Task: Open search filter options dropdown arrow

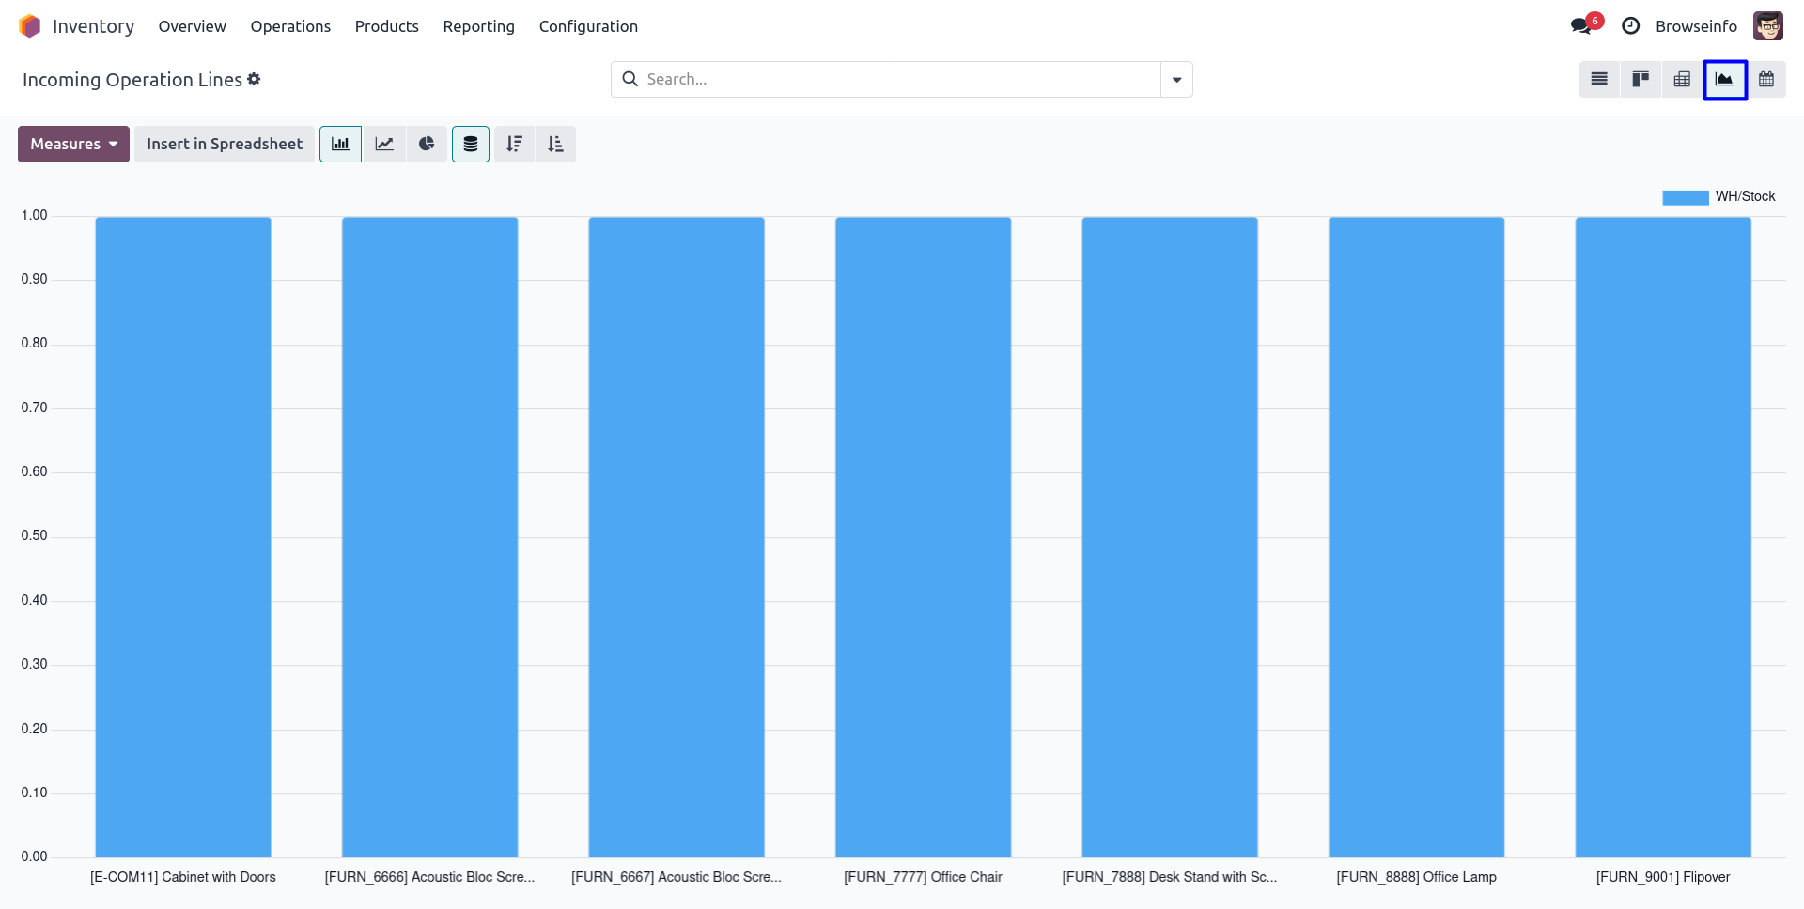Action: [1176, 80]
